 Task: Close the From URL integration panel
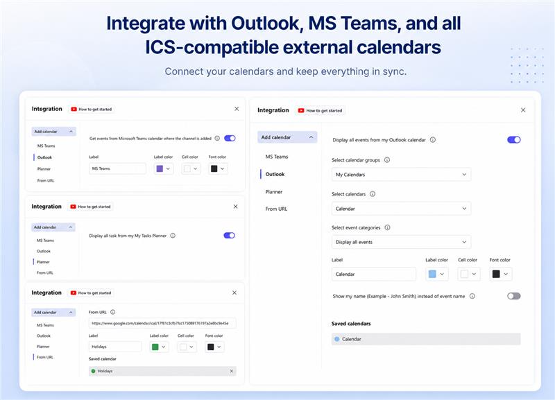234,293
